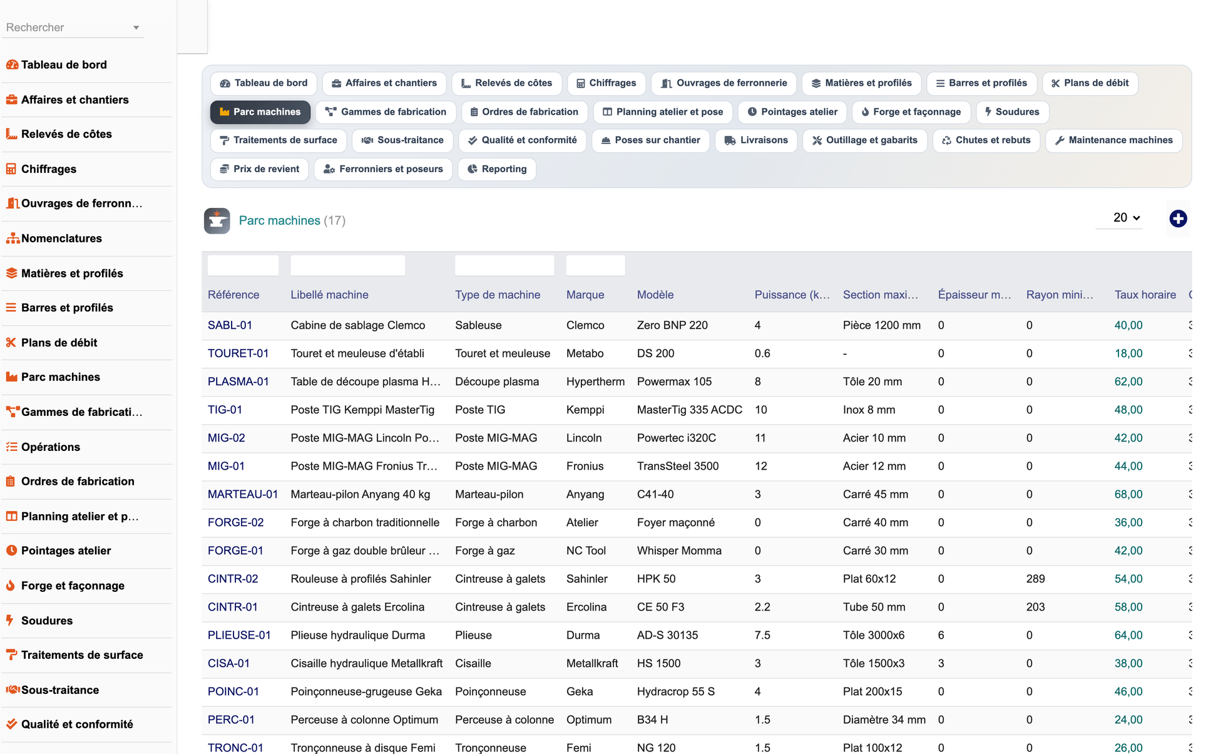Click the Whisper Momma model cell
Viewport: 1218px width, 754px height.
[x=679, y=550]
